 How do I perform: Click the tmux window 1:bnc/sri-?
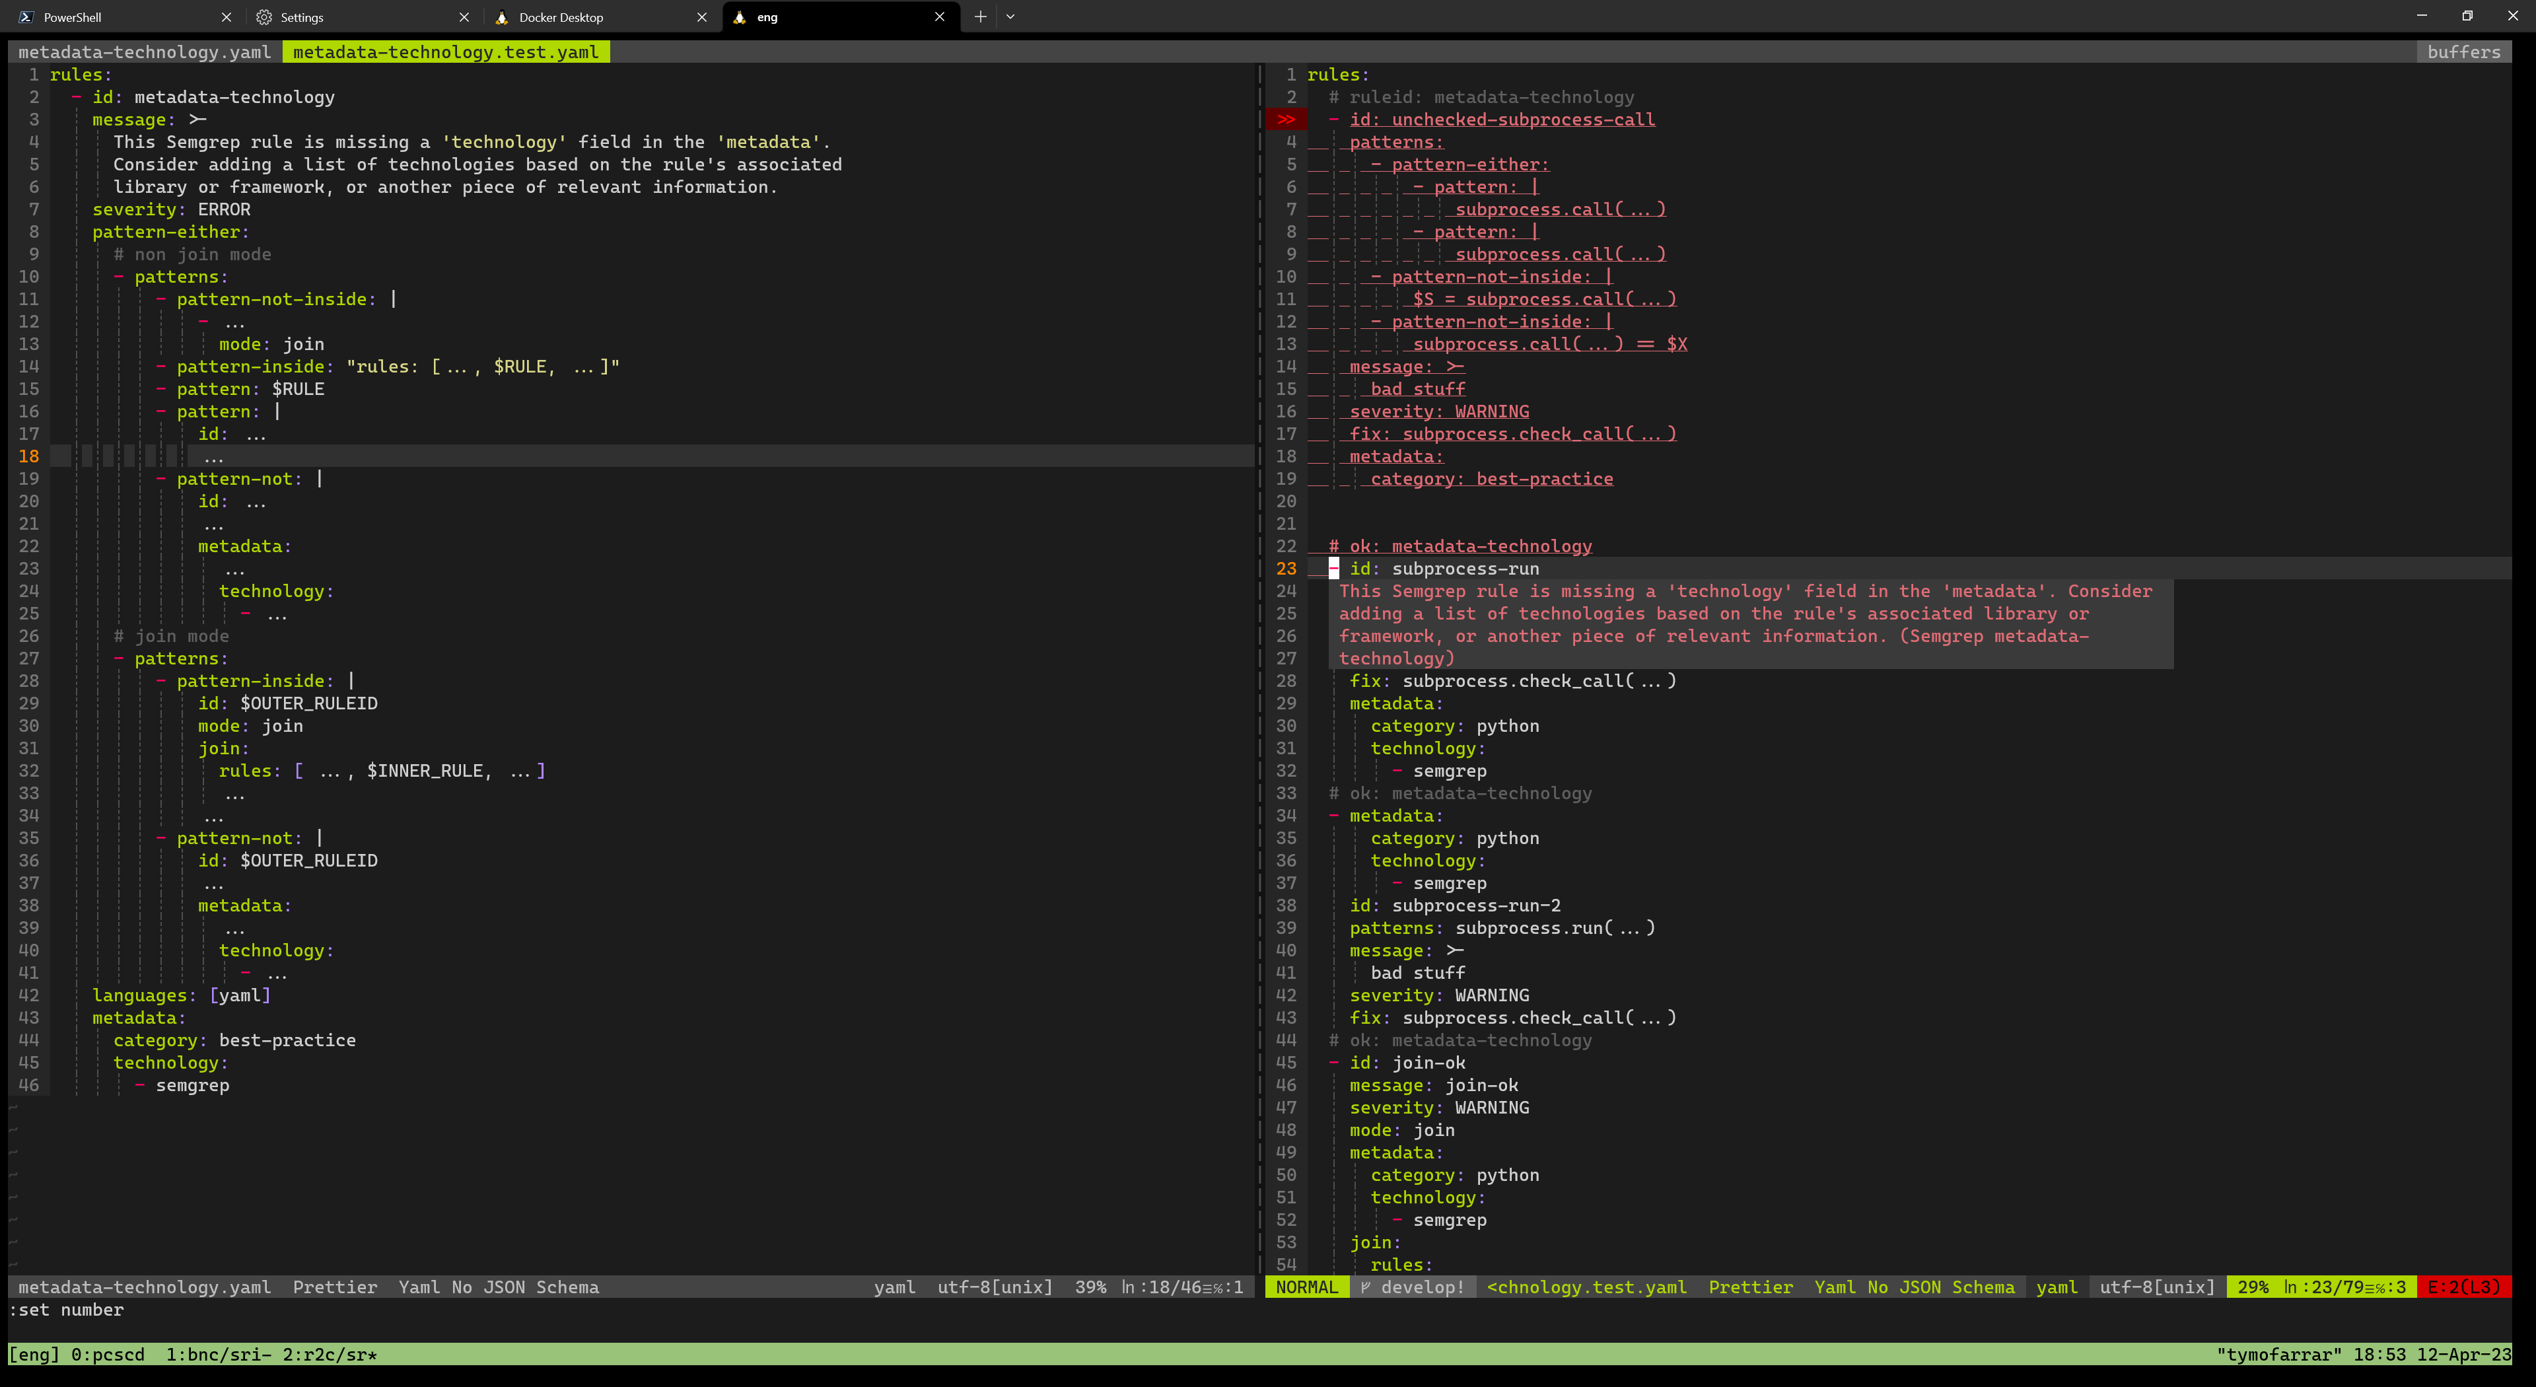[219, 1353]
